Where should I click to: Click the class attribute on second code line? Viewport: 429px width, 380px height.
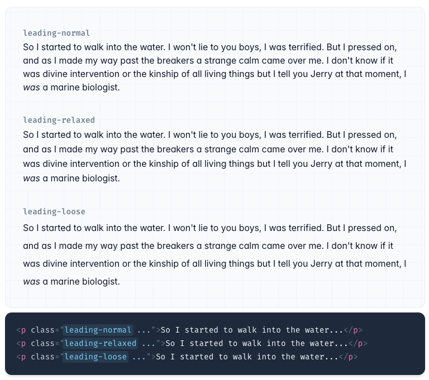pyautogui.click(x=42, y=343)
